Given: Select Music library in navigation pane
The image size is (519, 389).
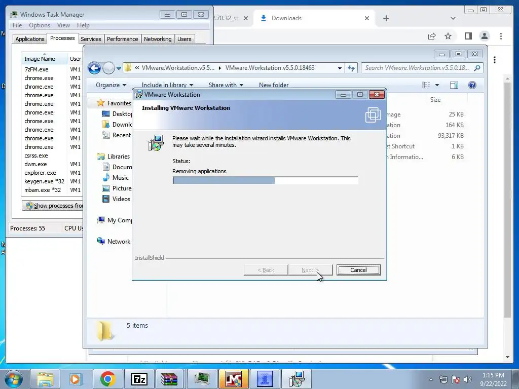Looking at the screenshot, I should pos(120,178).
